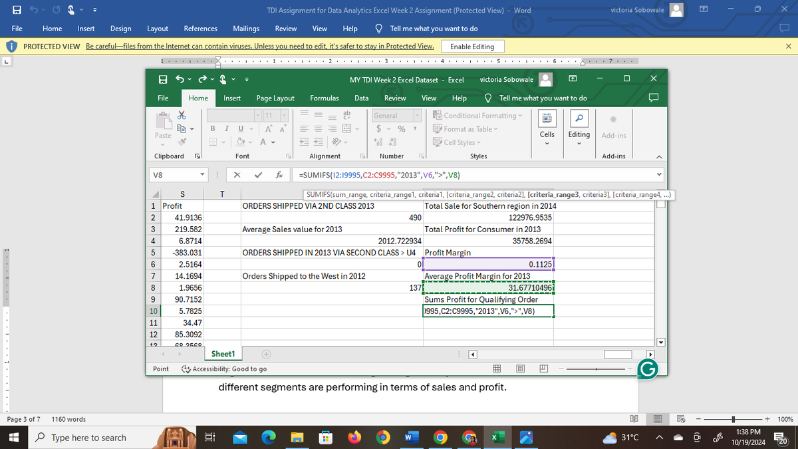Click the Excel window's Paste icon
Screen dimensions: 798x449
tap(164, 122)
